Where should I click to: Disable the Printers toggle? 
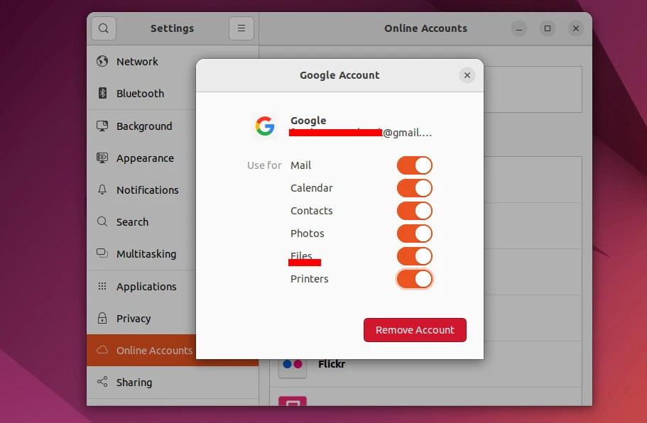tap(414, 279)
